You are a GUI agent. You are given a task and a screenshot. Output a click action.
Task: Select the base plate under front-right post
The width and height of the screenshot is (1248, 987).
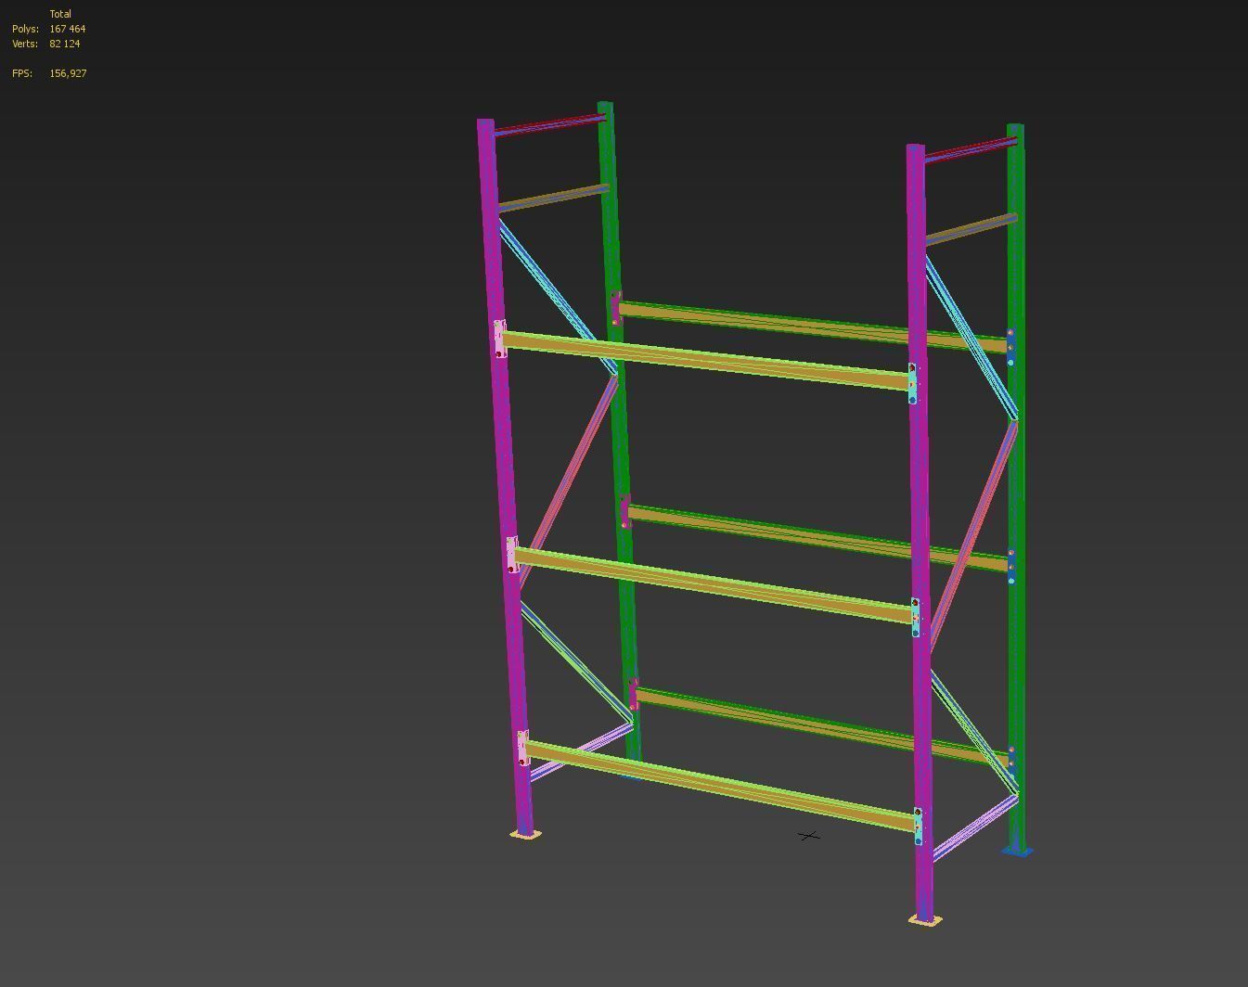[924, 920]
